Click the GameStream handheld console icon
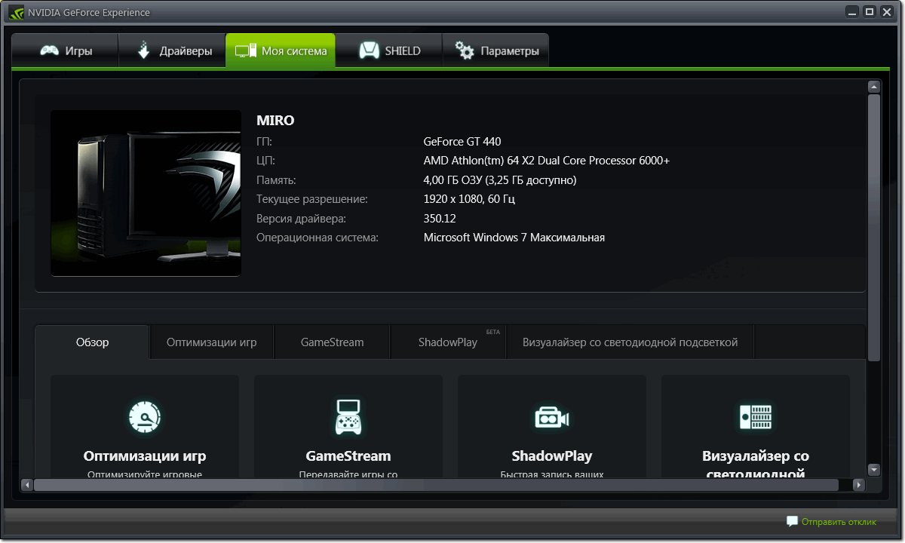The width and height of the screenshot is (905, 543). pos(348,416)
